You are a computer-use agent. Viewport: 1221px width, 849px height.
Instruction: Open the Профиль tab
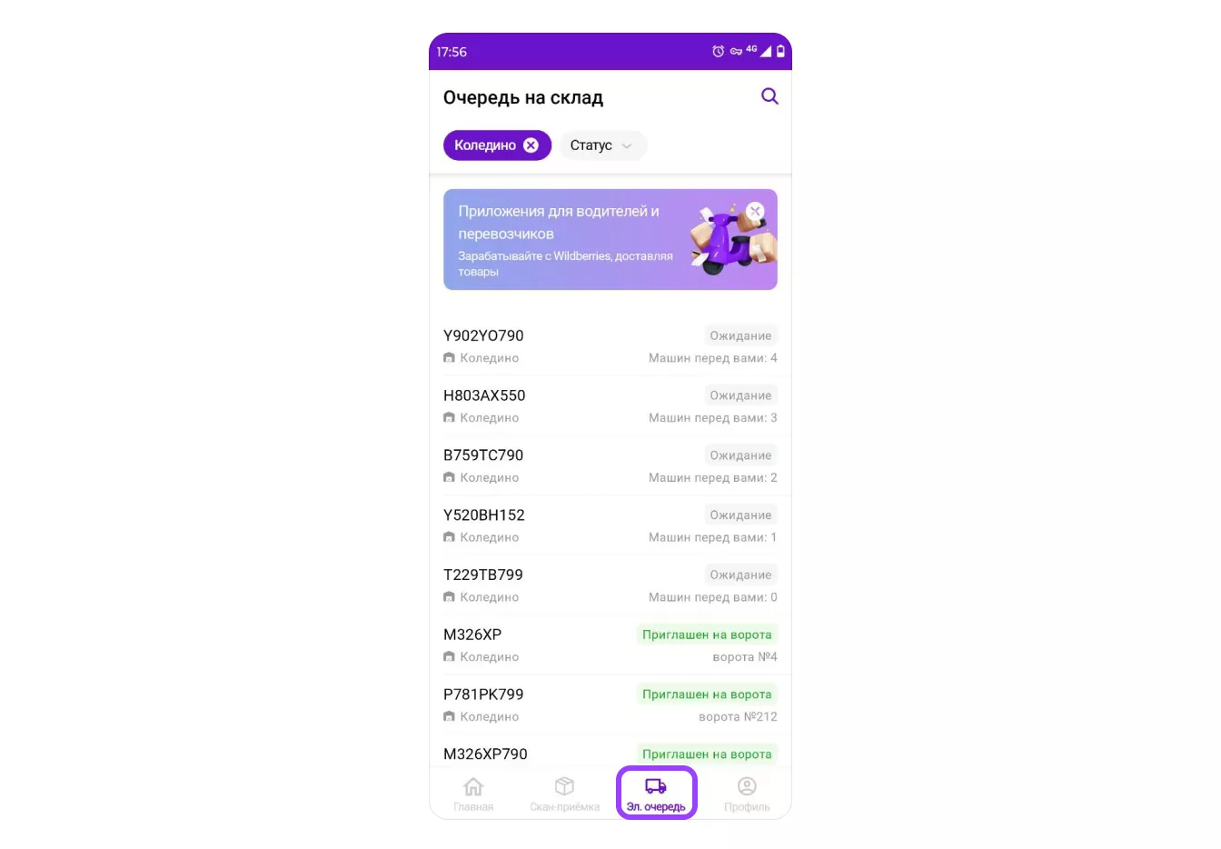click(x=747, y=794)
